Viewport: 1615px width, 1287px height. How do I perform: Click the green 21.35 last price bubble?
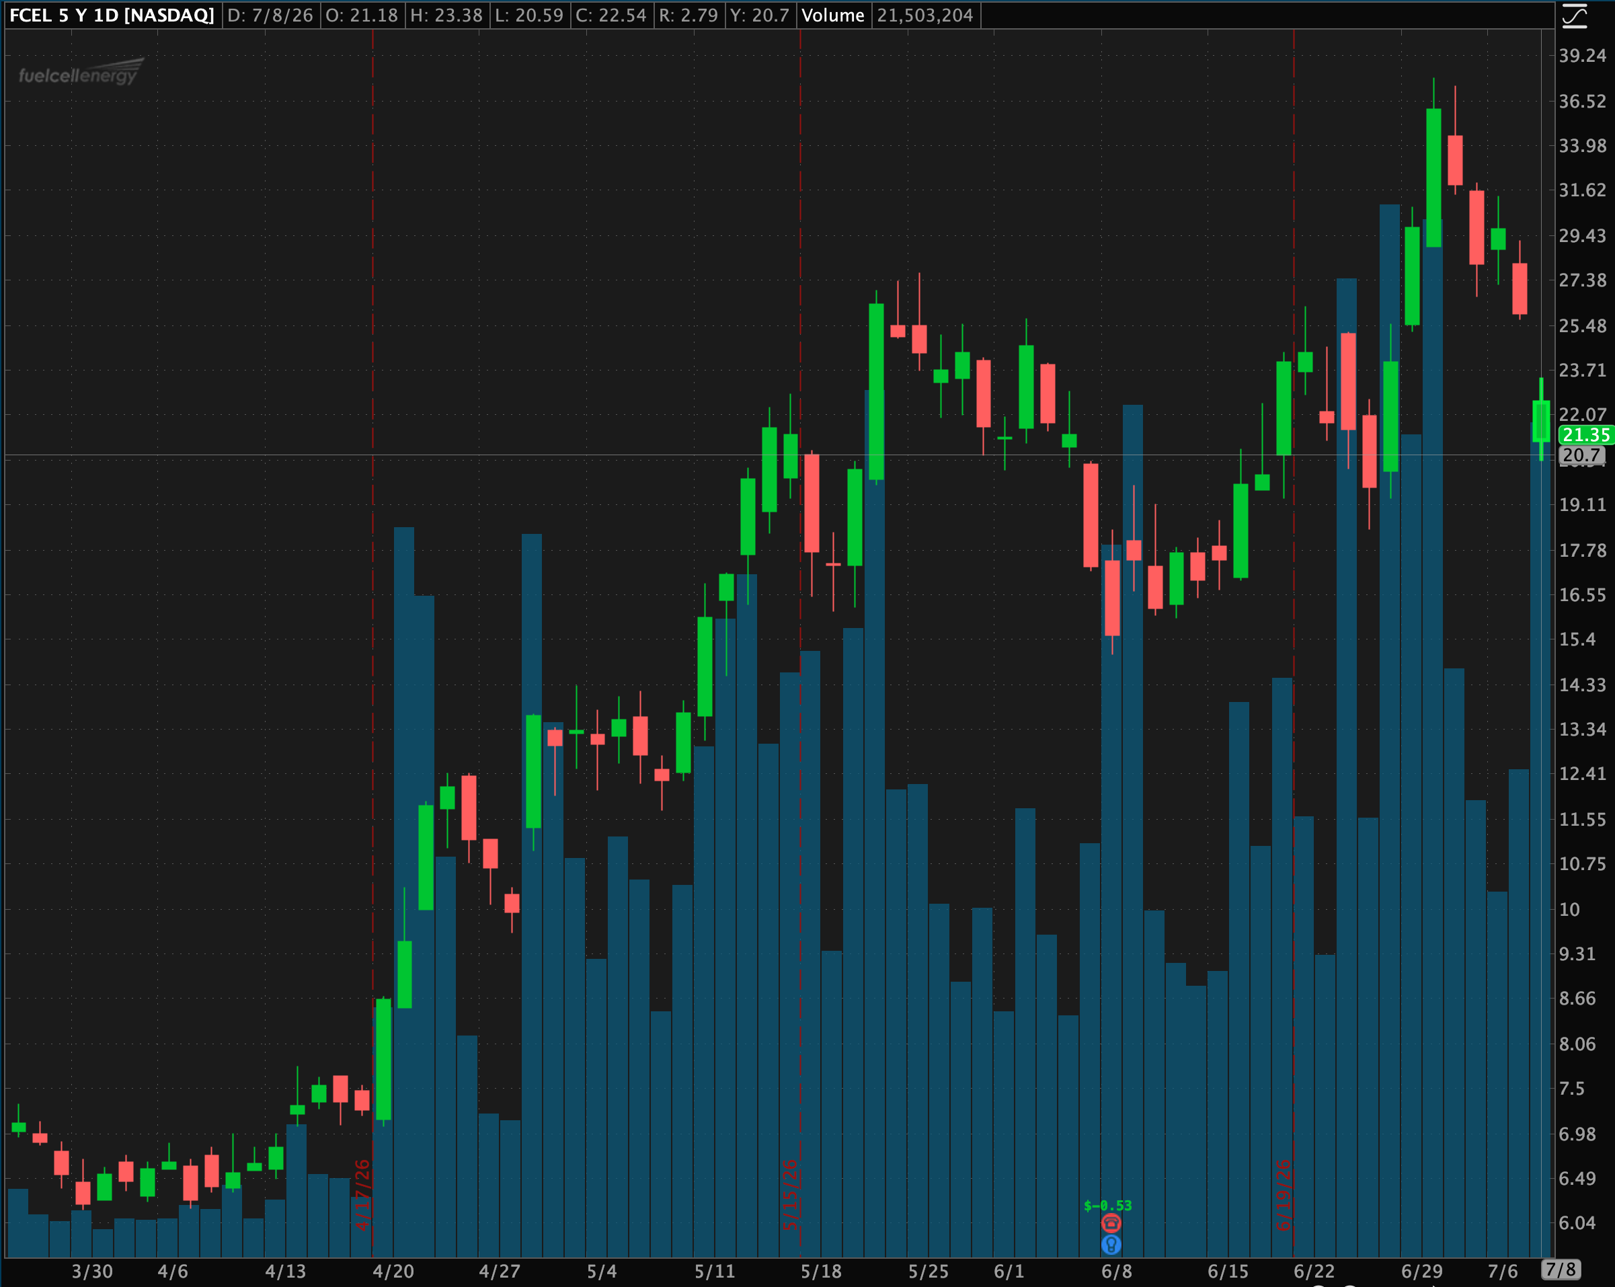point(1586,434)
